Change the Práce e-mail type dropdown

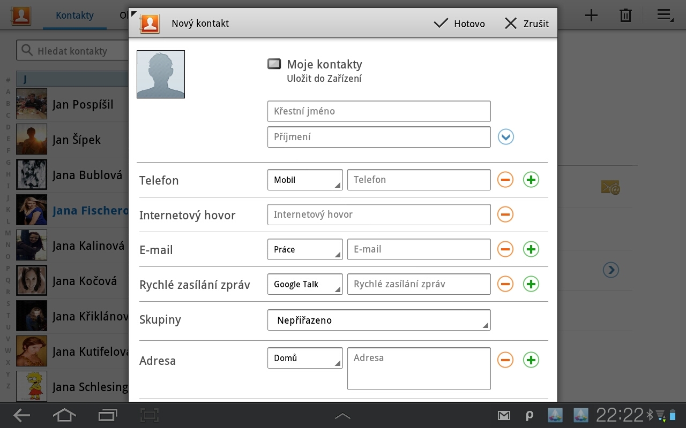click(304, 249)
